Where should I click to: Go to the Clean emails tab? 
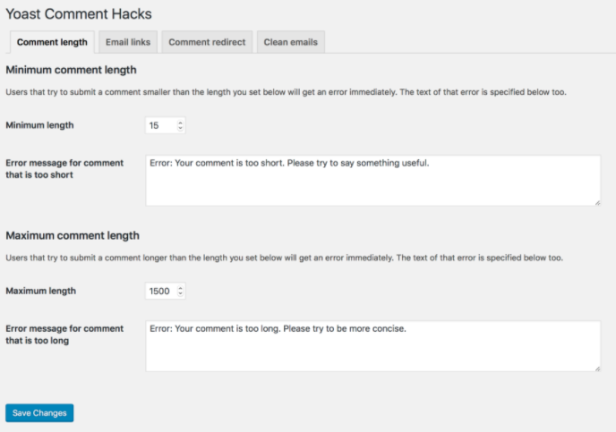tap(290, 42)
